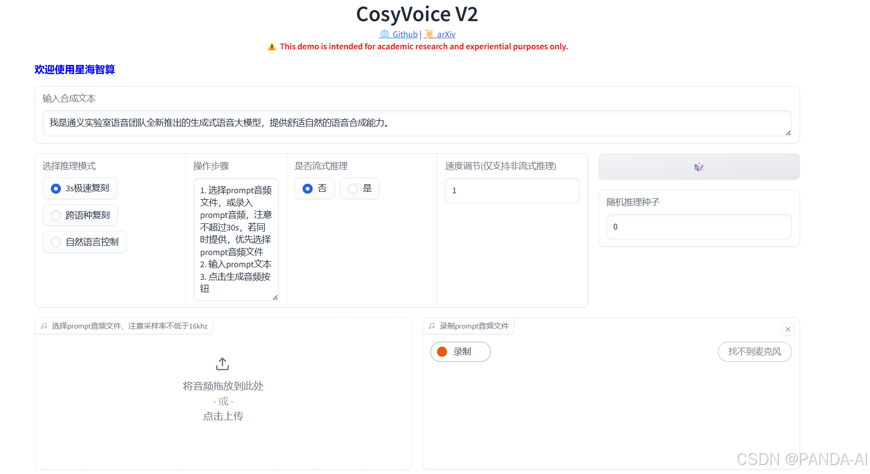Click the music note icon on 录制prompt音频文件 label
This screenshot has height=474, width=870.
pyautogui.click(x=431, y=326)
